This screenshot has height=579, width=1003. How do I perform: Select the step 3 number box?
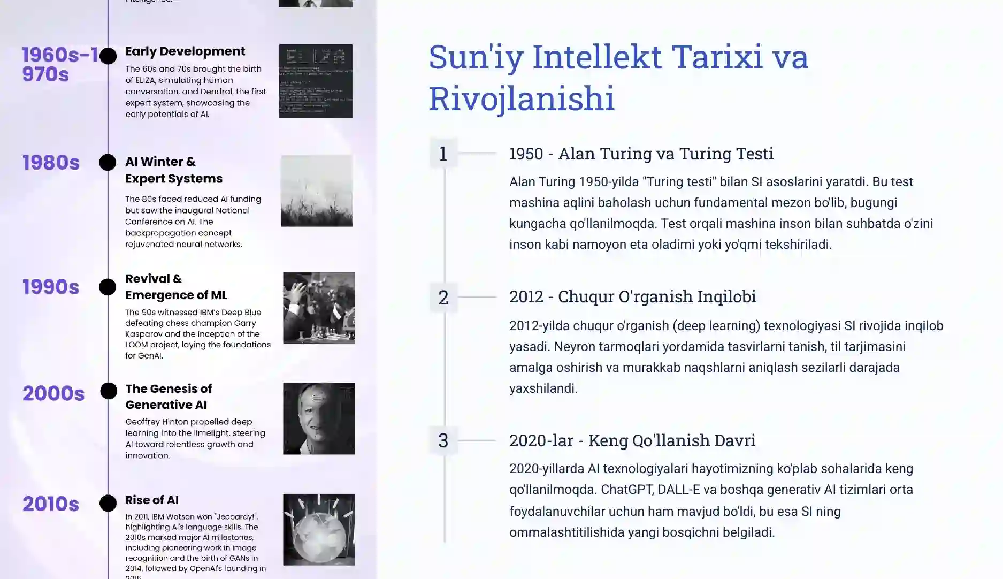pyautogui.click(x=443, y=440)
